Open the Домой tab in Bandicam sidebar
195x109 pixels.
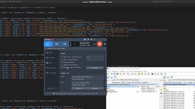point(49,53)
